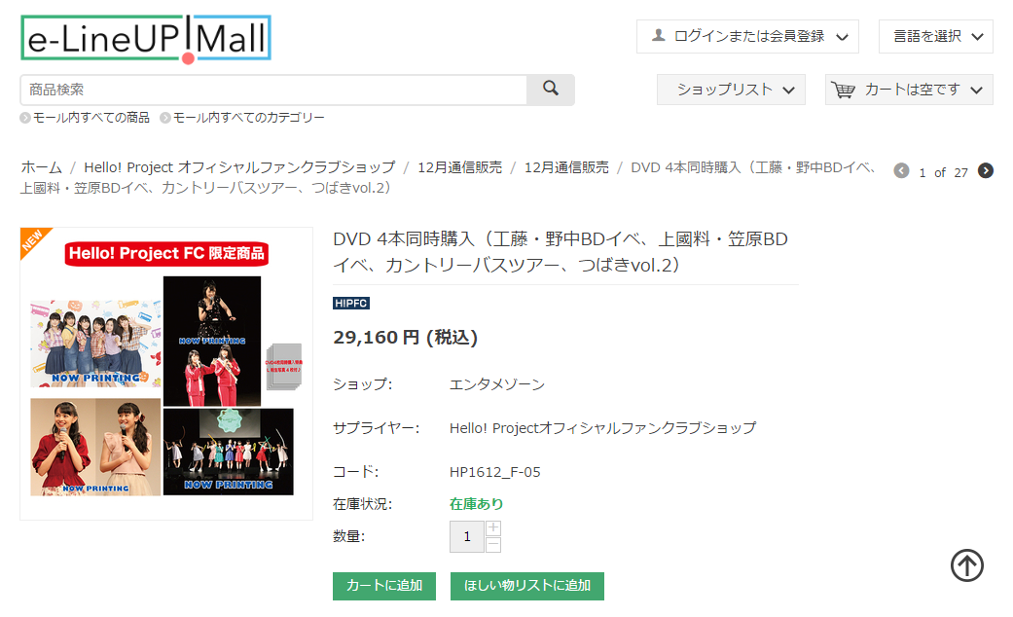Click the chevron beside カートは空です
Viewport: 1013px width, 617px height.
[x=977, y=91]
